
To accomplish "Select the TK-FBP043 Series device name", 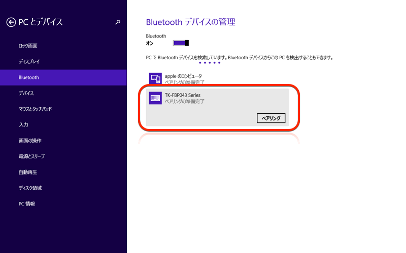I will pos(183,95).
